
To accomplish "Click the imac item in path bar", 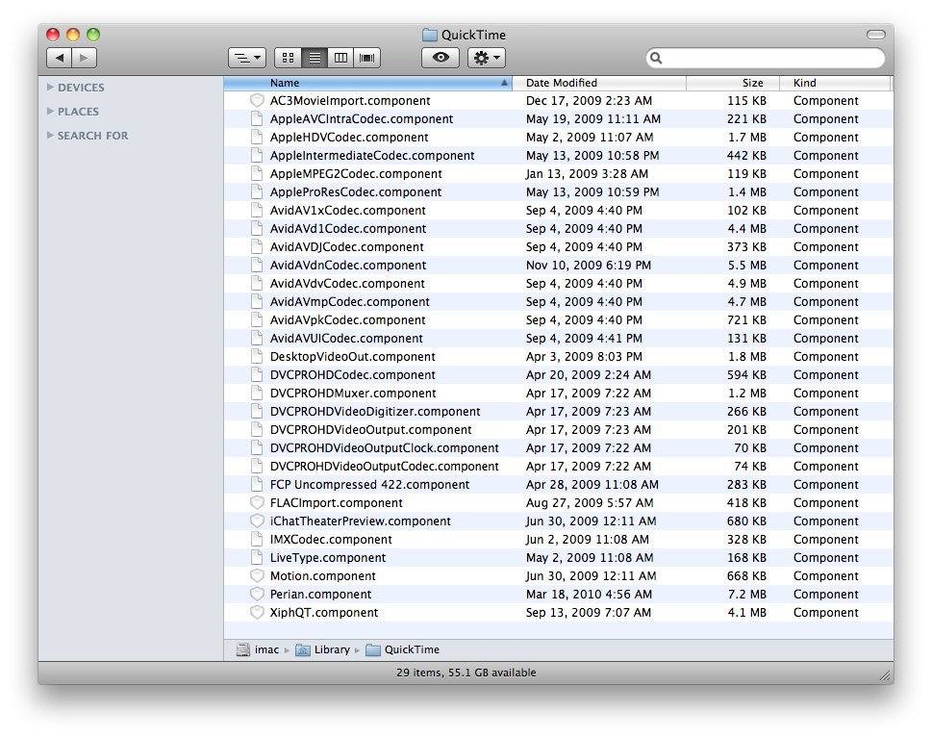I will click(x=258, y=649).
